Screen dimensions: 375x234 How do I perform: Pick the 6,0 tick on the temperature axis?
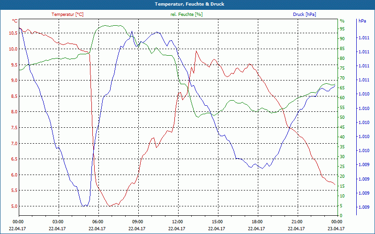pyautogui.click(x=14, y=175)
